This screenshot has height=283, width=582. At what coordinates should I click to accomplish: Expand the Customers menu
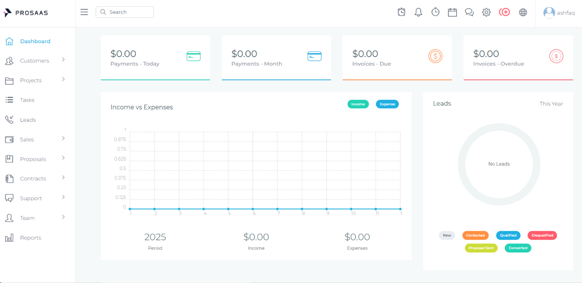click(35, 61)
